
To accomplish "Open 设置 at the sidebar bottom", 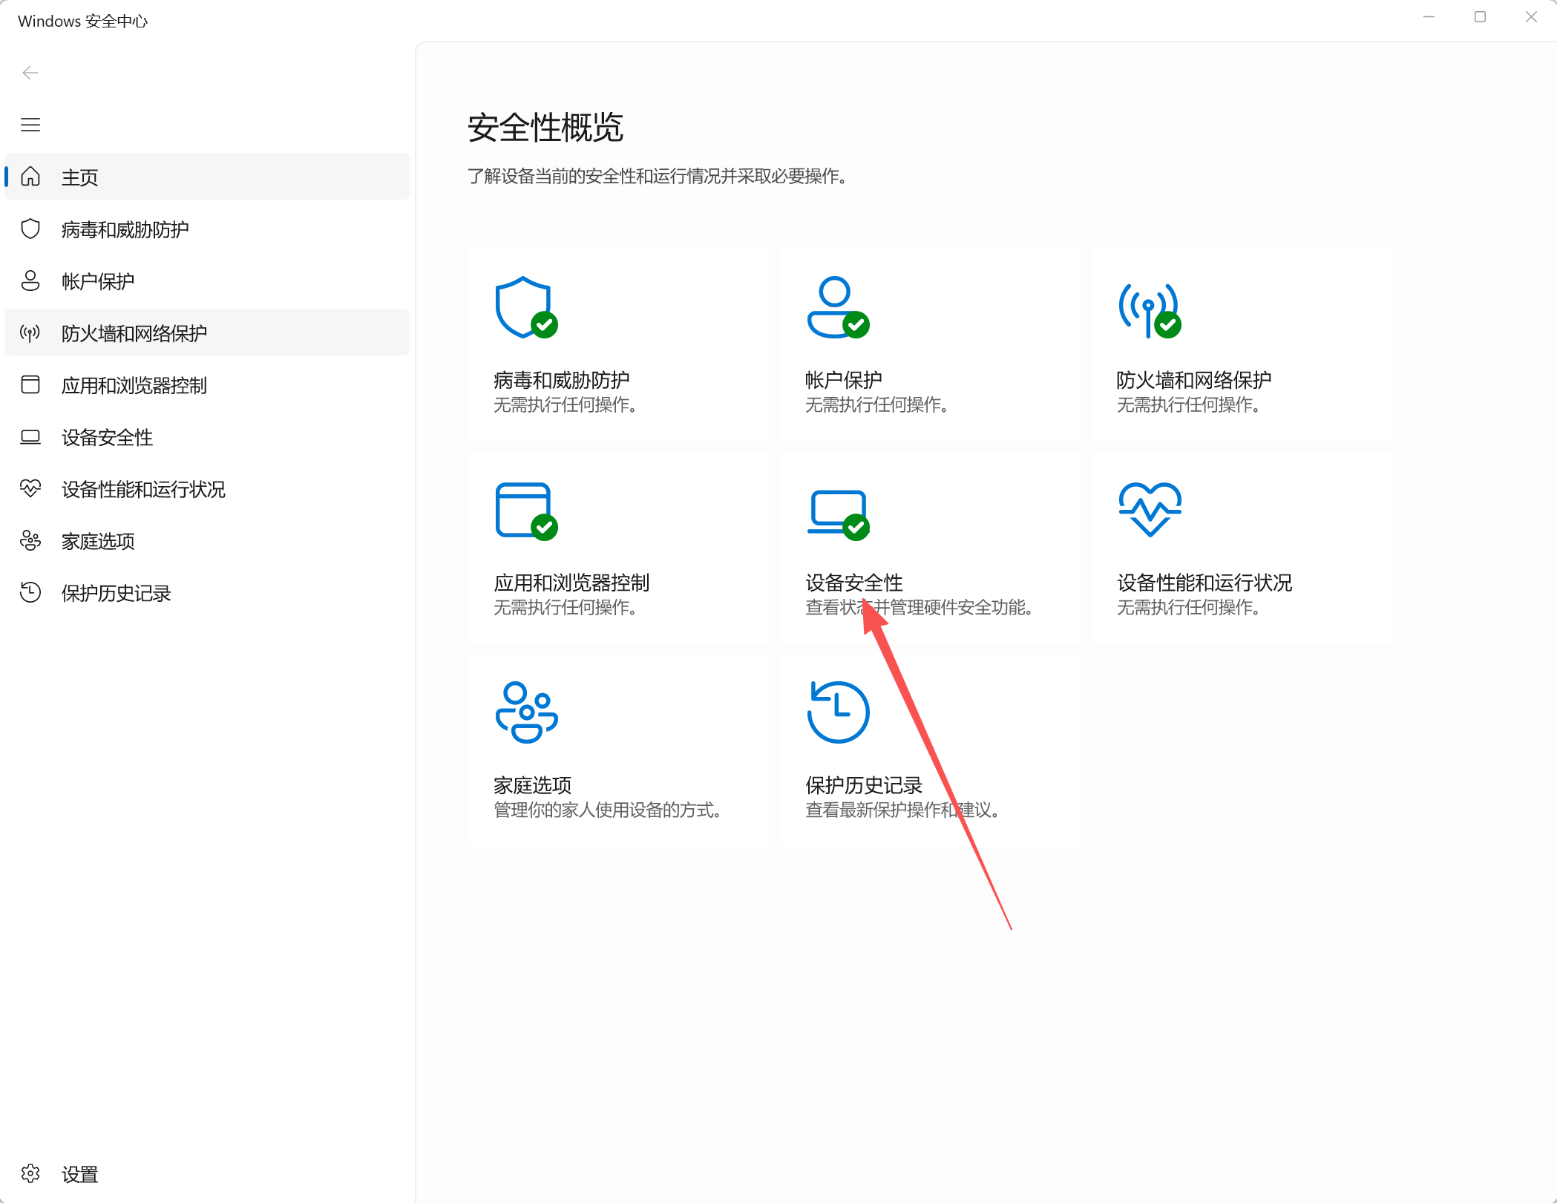I will (207, 1174).
